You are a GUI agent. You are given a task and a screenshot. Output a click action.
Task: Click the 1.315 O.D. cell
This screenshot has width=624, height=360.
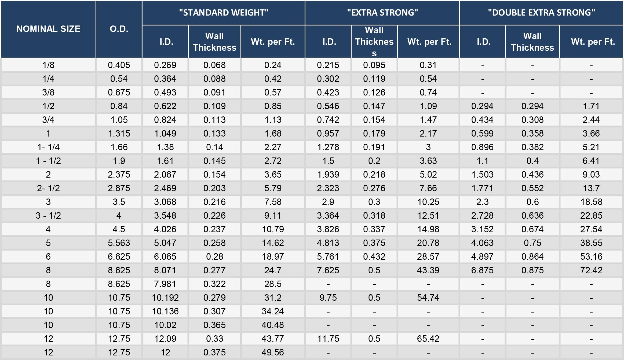pyautogui.click(x=119, y=133)
